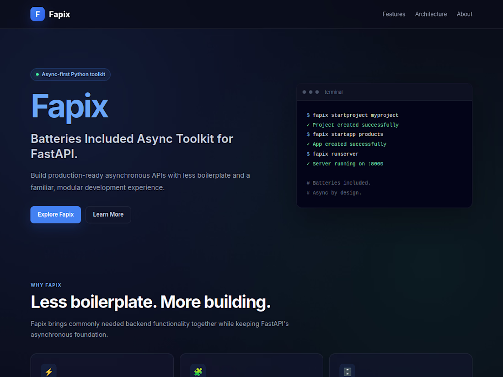
Task: Click 'fapix startapp products' command line
Action: coord(344,134)
